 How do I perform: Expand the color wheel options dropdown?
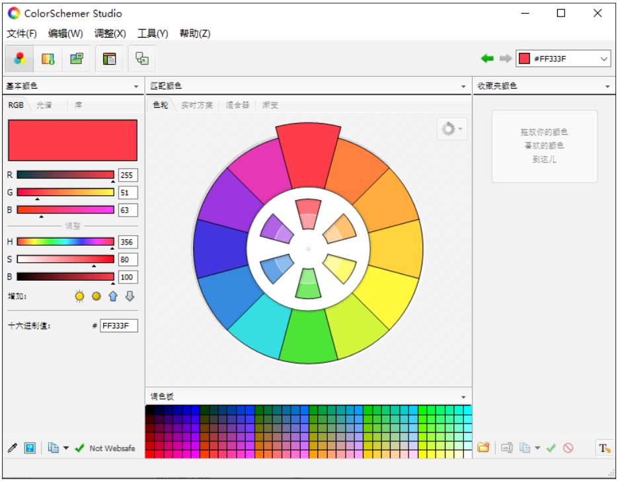[452, 129]
